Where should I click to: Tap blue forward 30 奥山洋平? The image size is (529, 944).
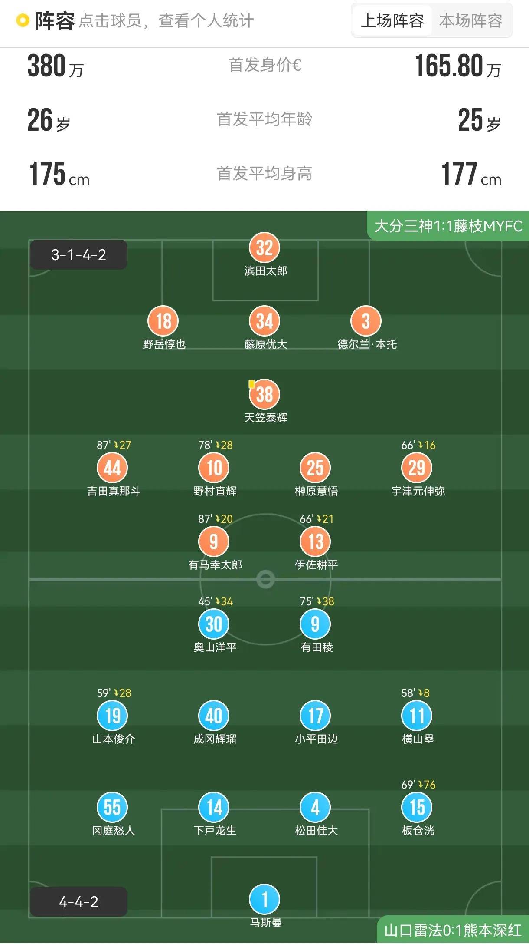[x=214, y=624]
